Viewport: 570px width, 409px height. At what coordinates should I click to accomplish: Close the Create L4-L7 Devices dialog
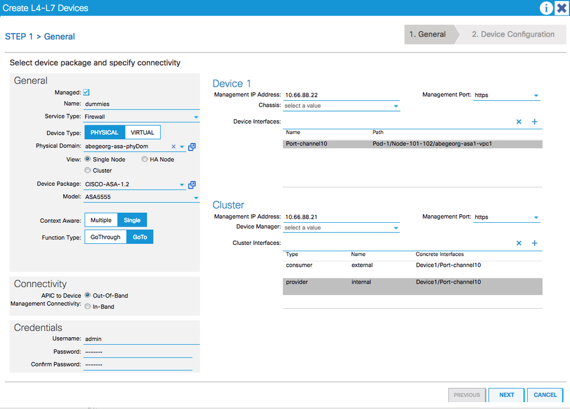561,8
